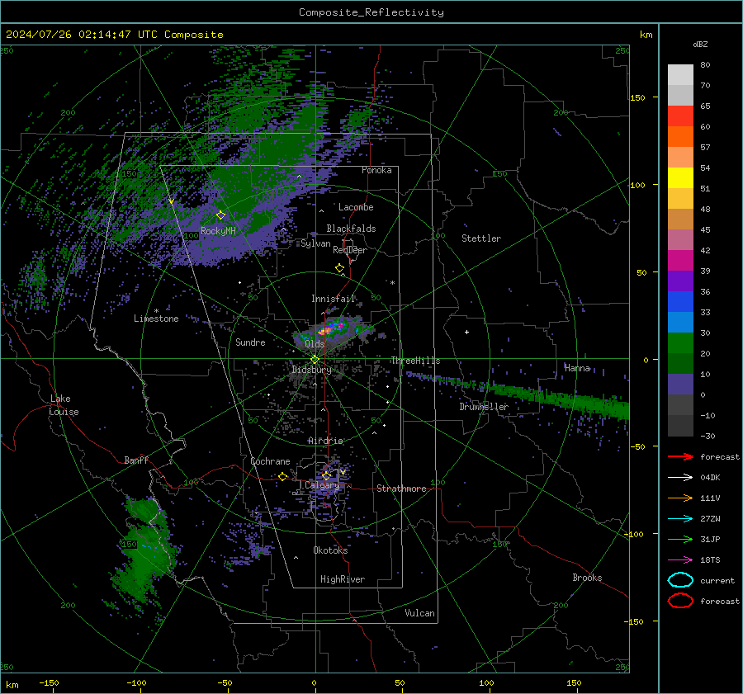The image size is (743, 694).
Task: Click the Strathmore town label
Action: pyautogui.click(x=401, y=489)
